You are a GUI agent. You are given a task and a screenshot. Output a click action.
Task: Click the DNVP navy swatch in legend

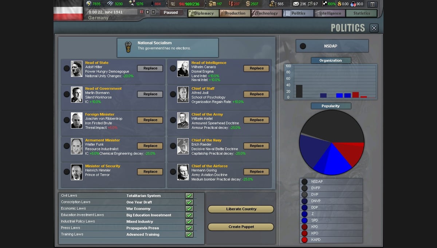pos(304,201)
